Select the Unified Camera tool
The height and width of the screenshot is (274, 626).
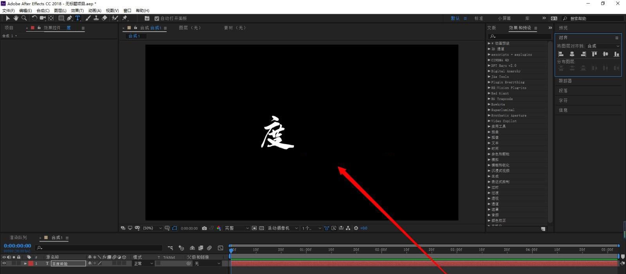tap(43, 18)
